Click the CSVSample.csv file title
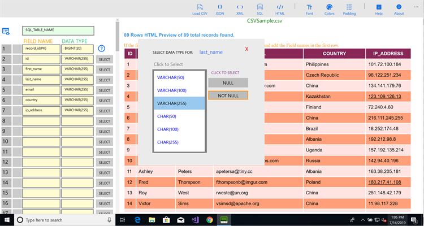 point(265,21)
